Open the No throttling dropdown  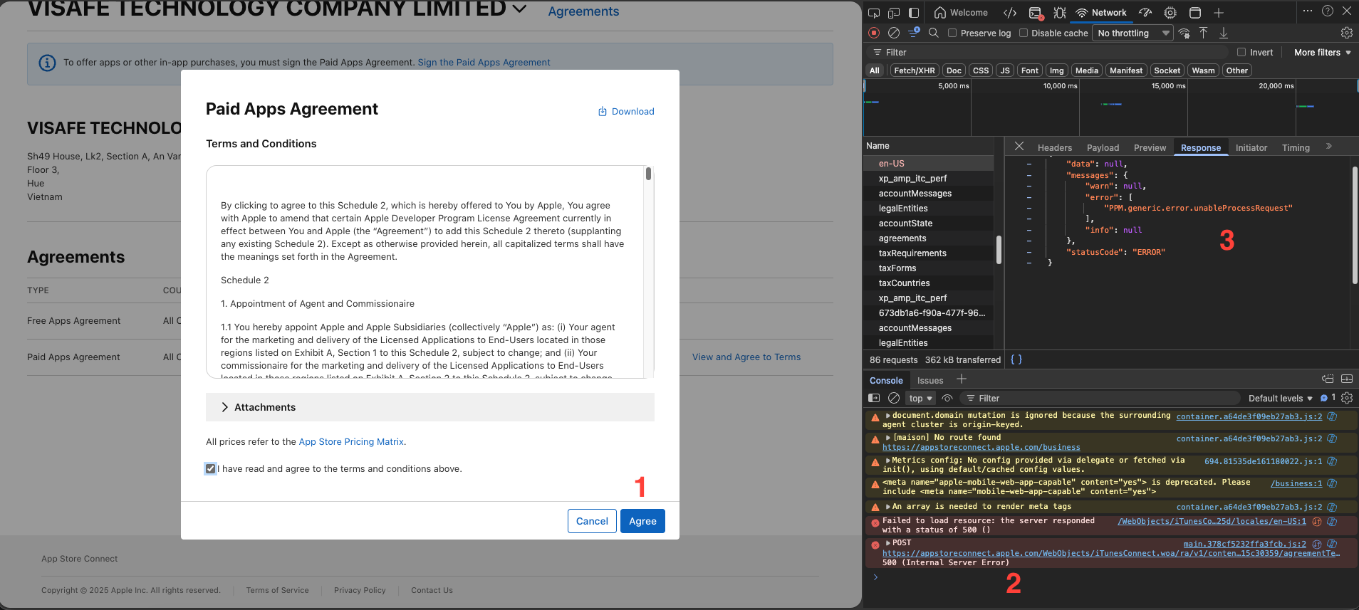click(1132, 33)
